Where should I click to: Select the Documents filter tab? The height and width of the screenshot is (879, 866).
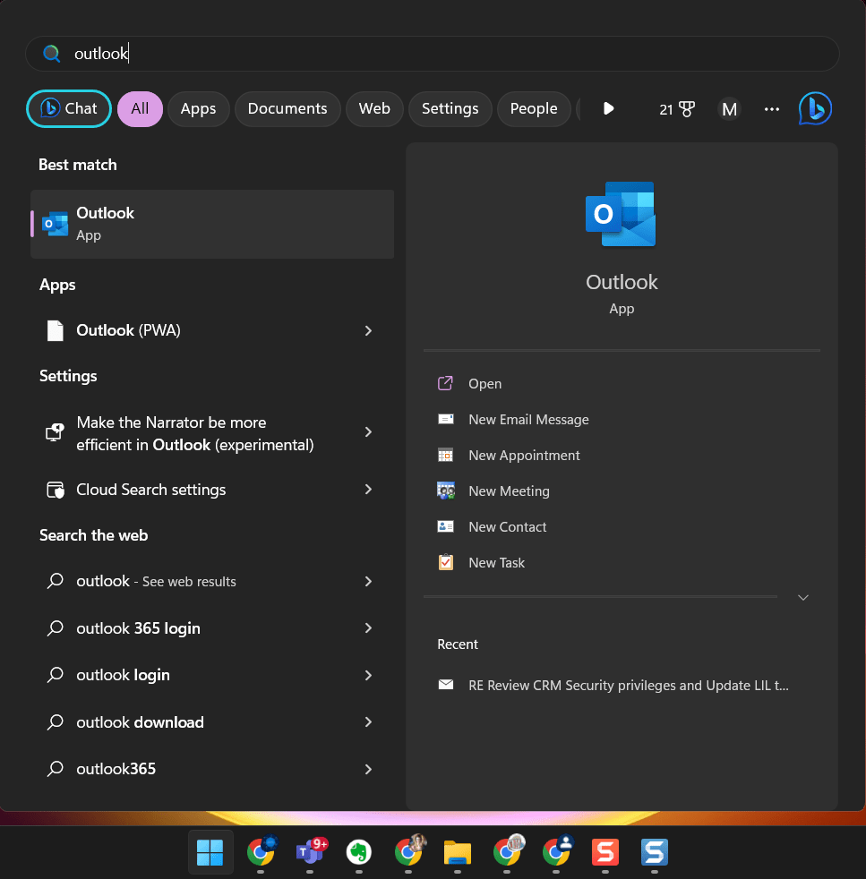pyautogui.click(x=287, y=108)
